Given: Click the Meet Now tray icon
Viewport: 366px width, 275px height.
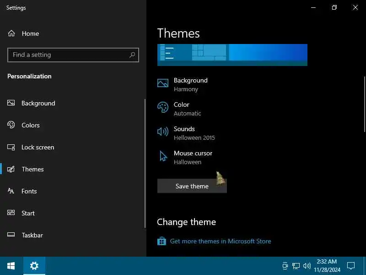Looking at the screenshot, I should pyautogui.click(x=285, y=266).
